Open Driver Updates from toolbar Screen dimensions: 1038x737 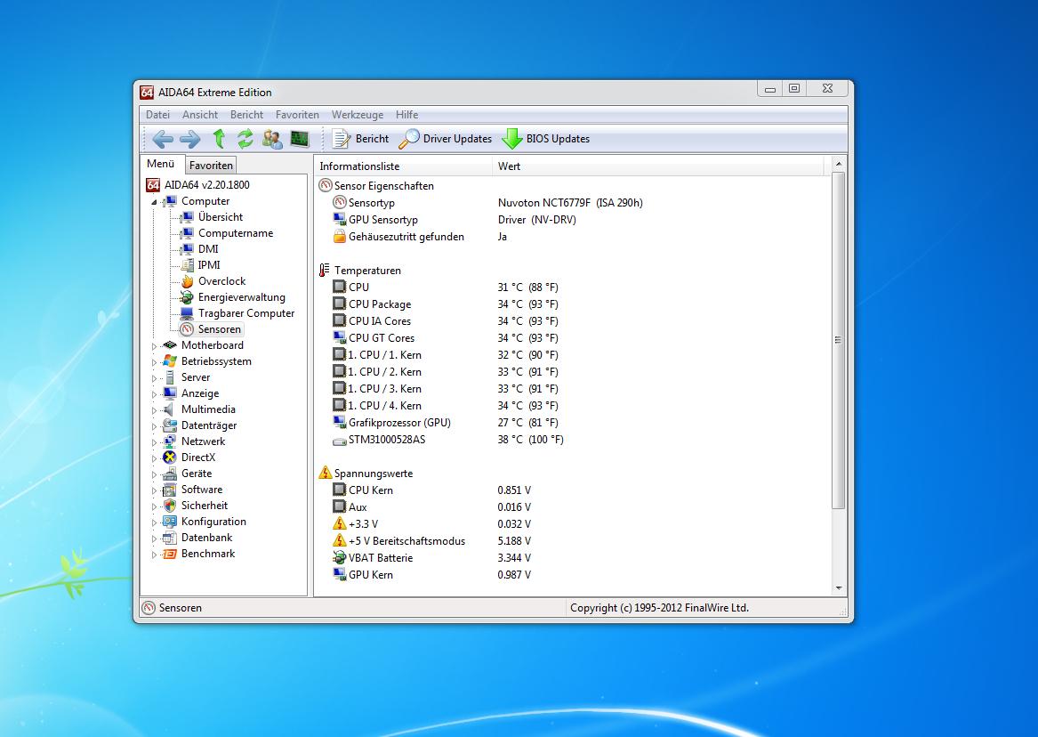pos(446,139)
